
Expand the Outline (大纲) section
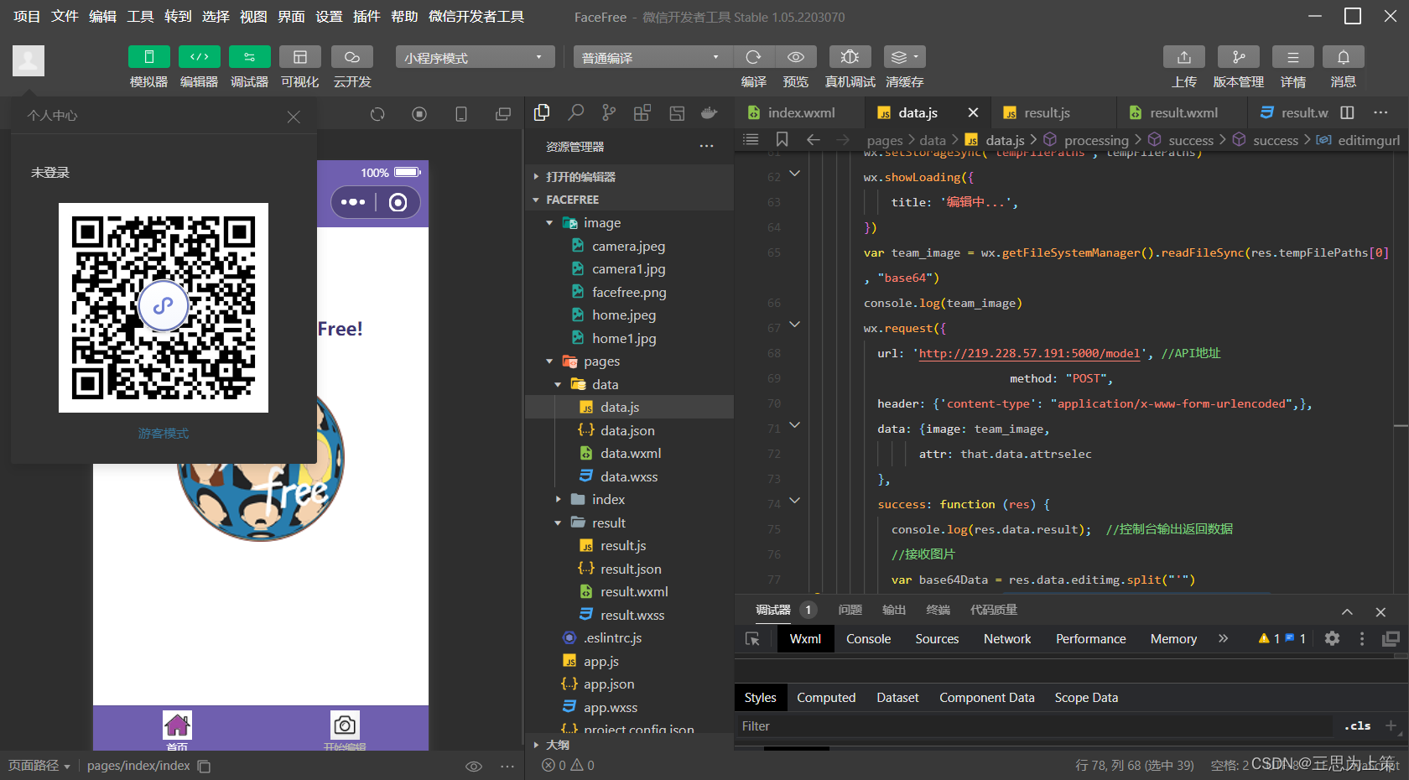pyautogui.click(x=629, y=745)
